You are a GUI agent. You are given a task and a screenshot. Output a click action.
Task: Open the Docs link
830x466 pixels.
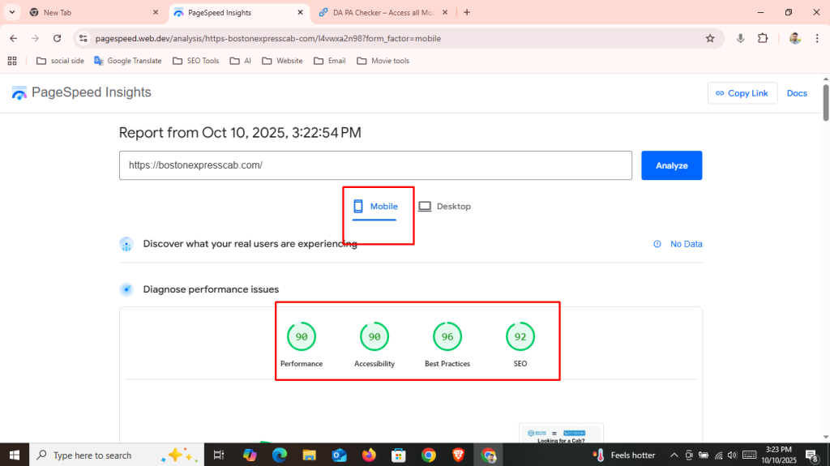coord(797,93)
